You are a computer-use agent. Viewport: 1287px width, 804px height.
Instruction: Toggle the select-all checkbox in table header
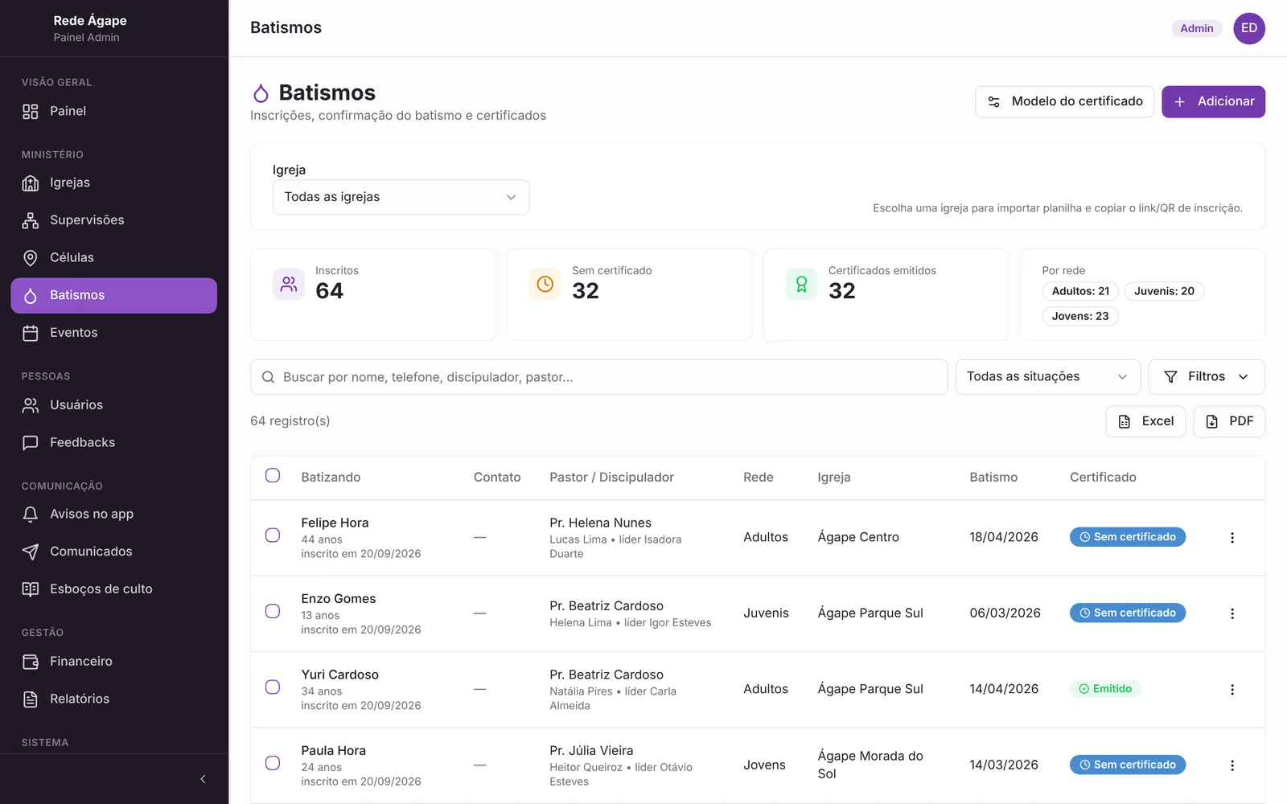tap(273, 476)
